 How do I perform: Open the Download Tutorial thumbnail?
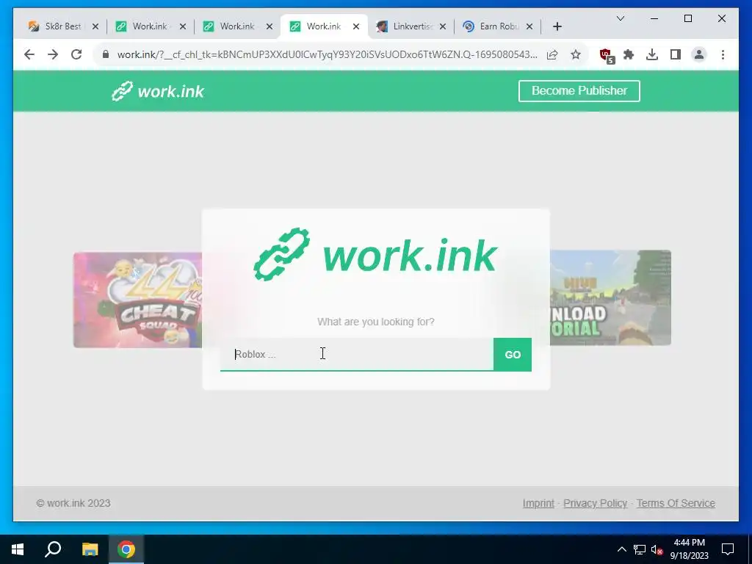pyautogui.click(x=610, y=298)
